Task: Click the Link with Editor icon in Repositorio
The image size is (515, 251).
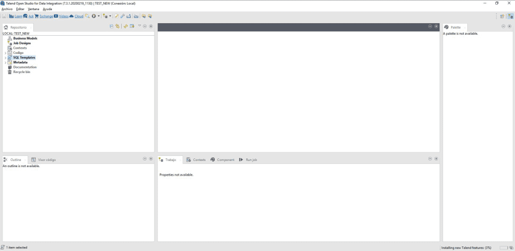Action: click(117, 26)
